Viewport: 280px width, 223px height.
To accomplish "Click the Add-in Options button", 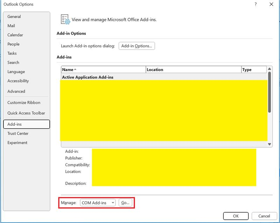I will (136, 46).
